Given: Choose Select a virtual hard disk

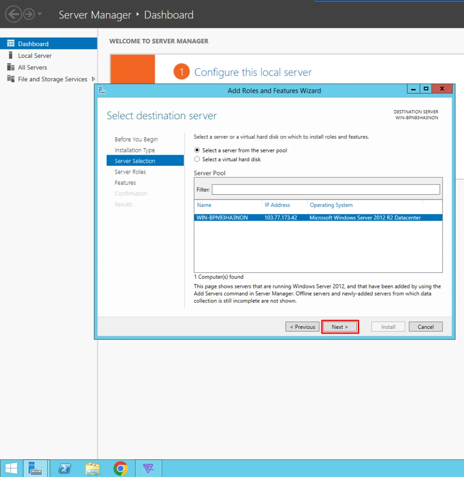Looking at the screenshot, I should point(197,159).
